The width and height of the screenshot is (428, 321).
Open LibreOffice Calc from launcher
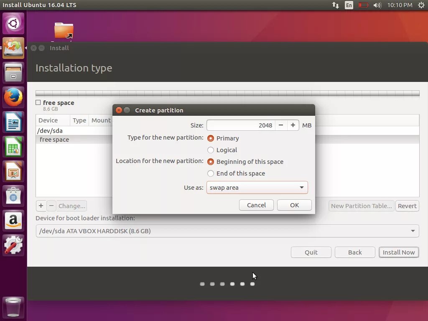13,147
